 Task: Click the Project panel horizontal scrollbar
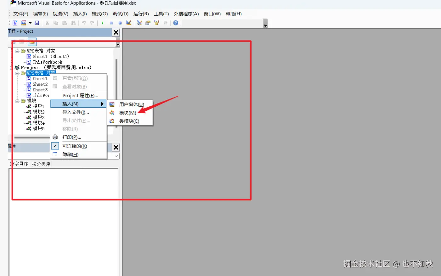pyautogui.click(x=31, y=138)
